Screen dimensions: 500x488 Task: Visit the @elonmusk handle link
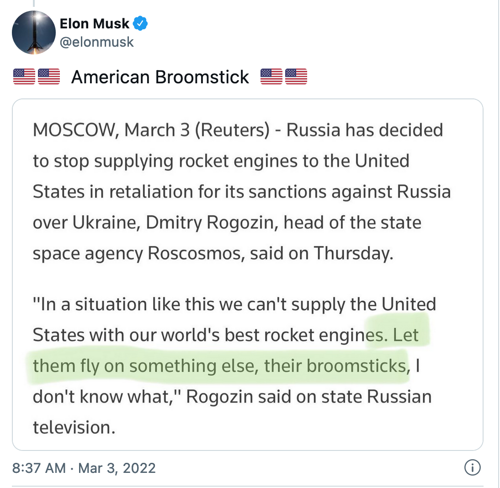pyautogui.click(x=97, y=42)
